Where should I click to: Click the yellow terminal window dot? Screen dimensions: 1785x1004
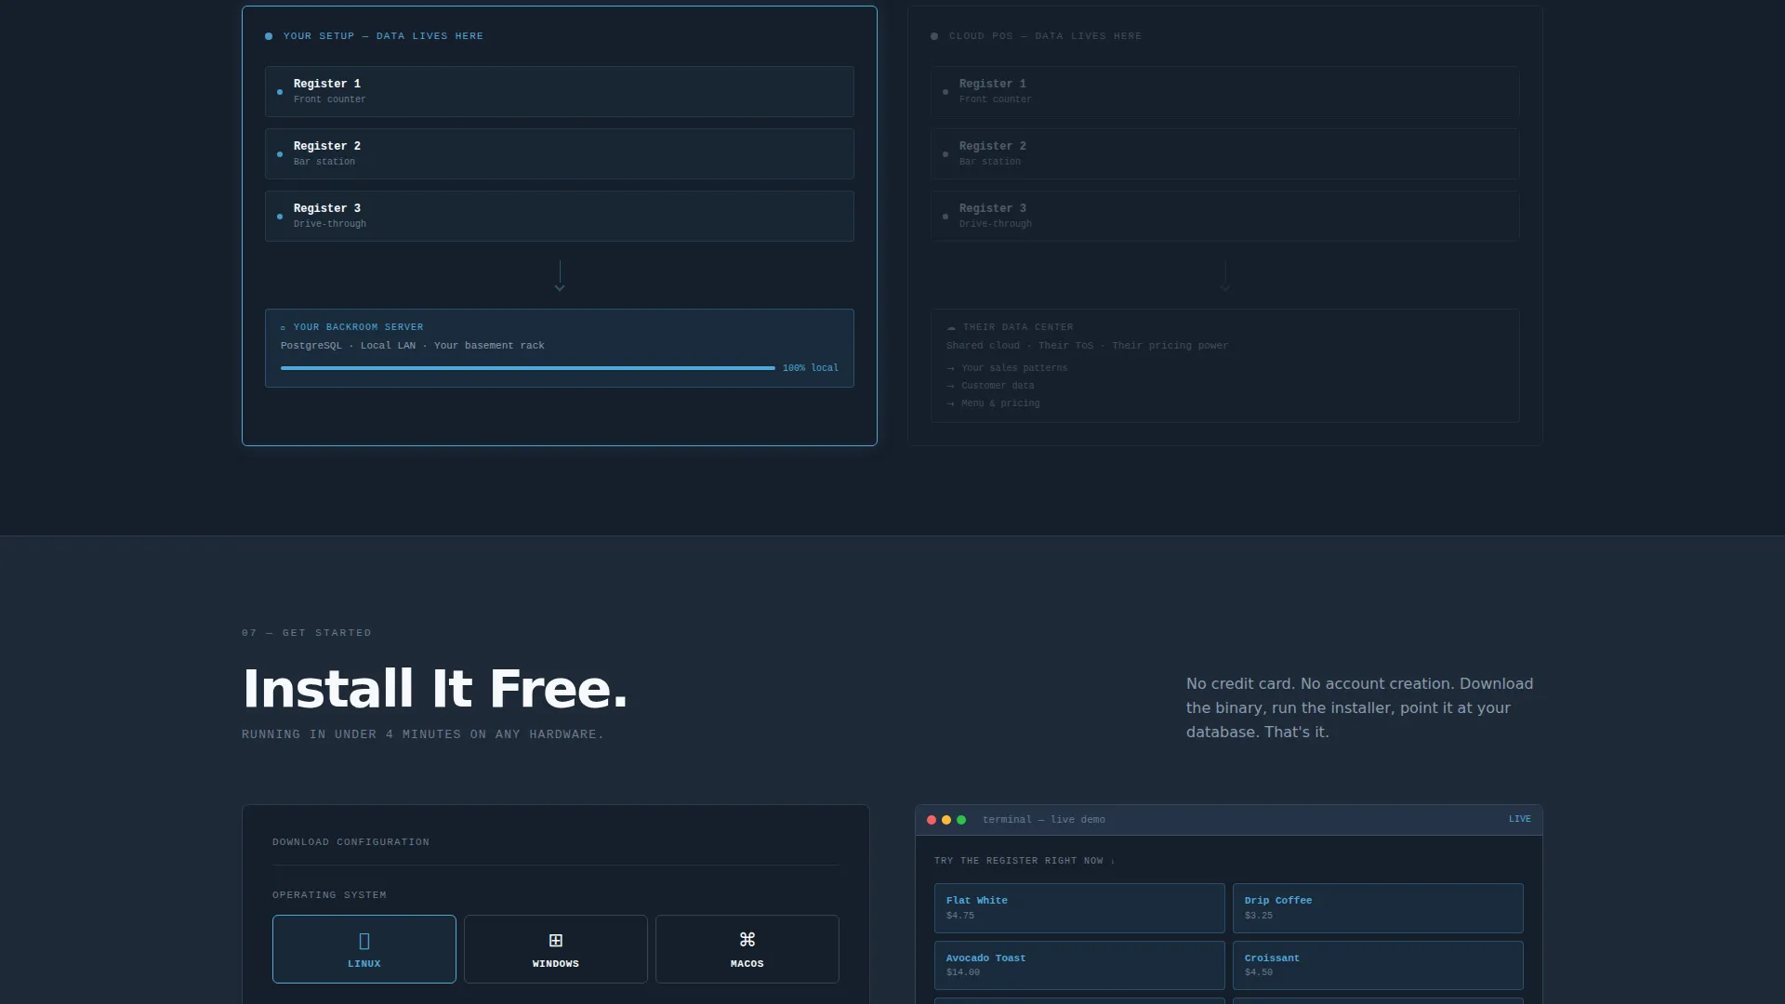946,820
